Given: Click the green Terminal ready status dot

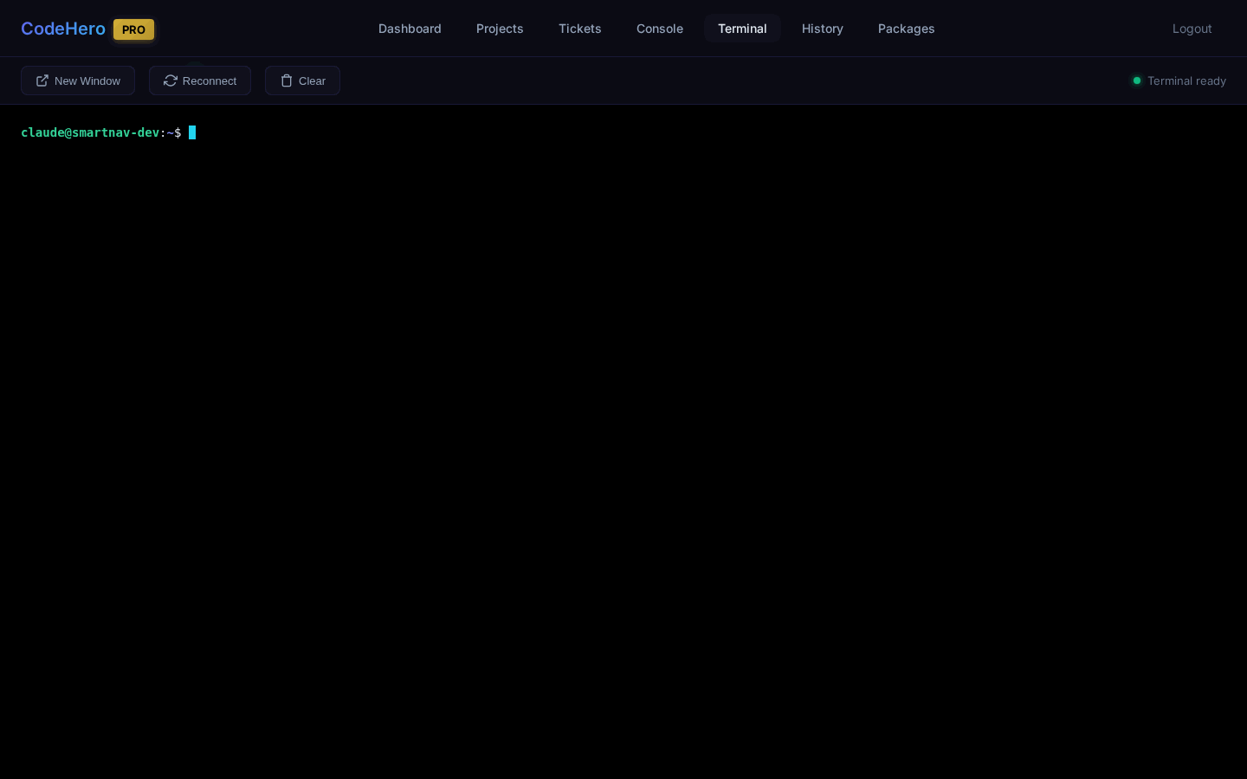Looking at the screenshot, I should [1137, 80].
